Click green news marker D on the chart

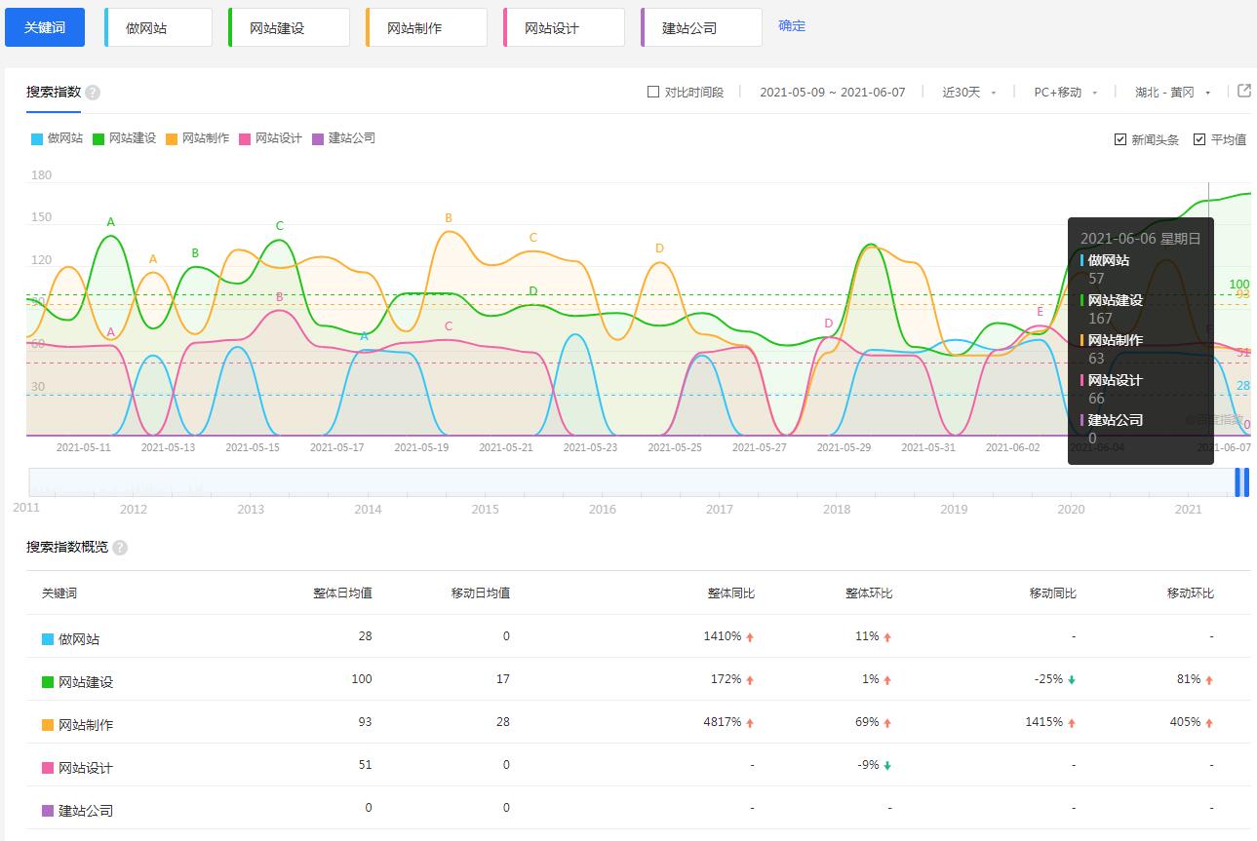pos(533,291)
